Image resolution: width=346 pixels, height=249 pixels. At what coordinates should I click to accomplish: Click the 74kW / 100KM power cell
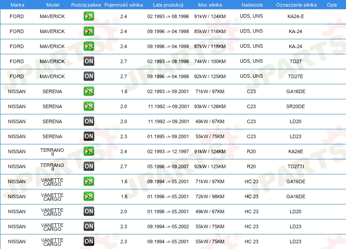210,61
